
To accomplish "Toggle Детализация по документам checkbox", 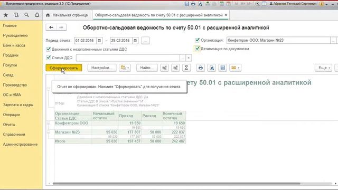I will (197, 49).
